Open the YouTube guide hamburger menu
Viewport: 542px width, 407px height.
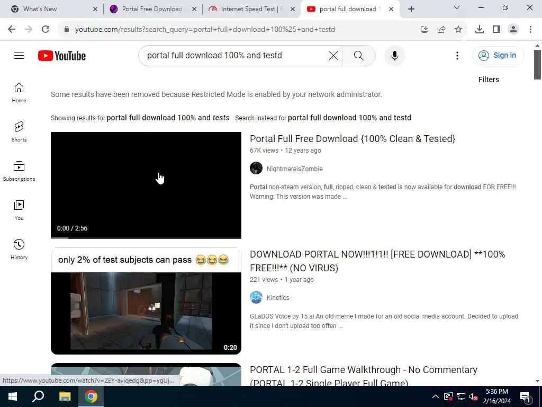[19, 55]
